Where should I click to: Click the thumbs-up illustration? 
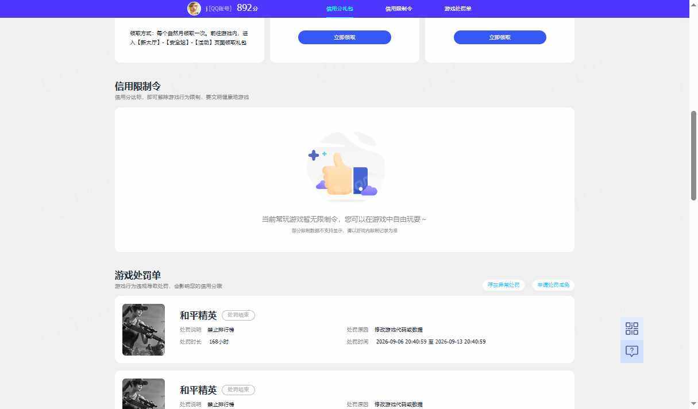(345, 167)
